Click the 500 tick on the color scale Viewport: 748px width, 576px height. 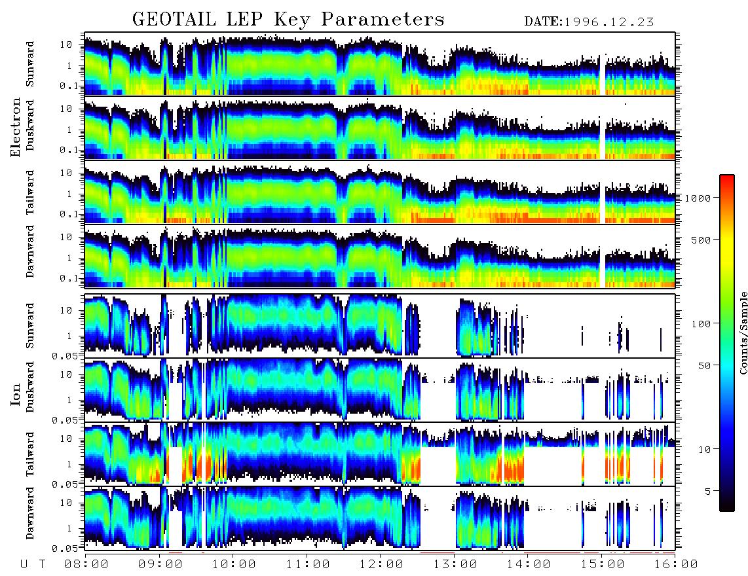pyautogui.click(x=701, y=240)
